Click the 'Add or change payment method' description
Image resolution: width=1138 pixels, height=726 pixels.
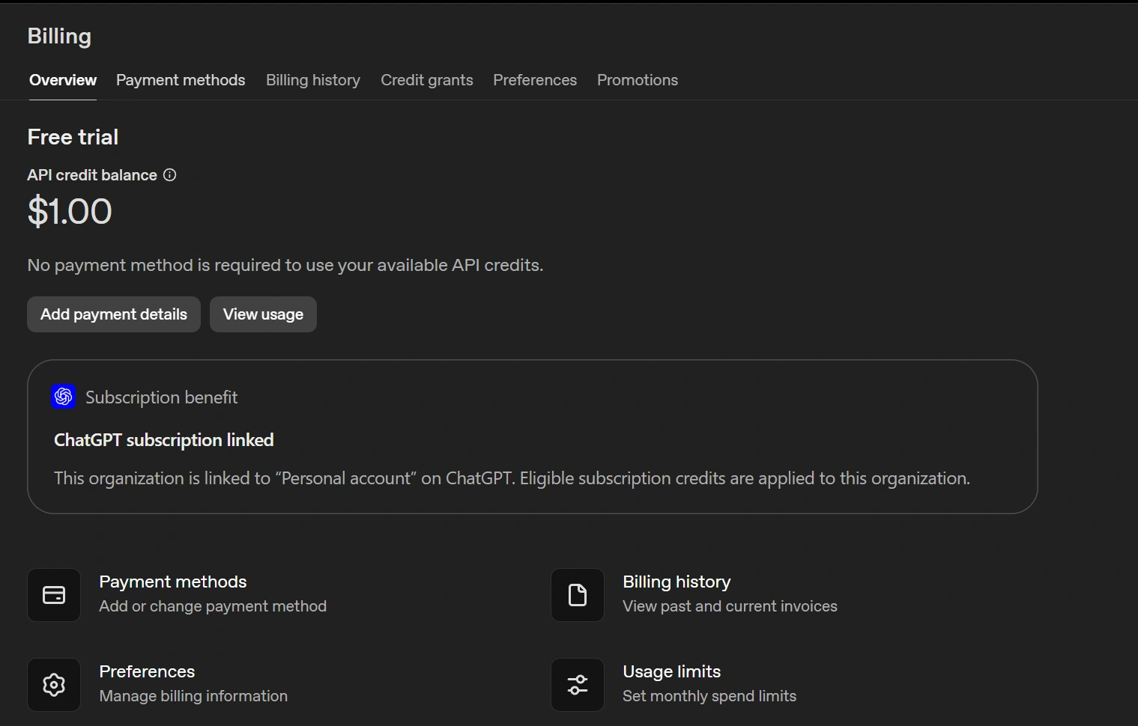213,606
